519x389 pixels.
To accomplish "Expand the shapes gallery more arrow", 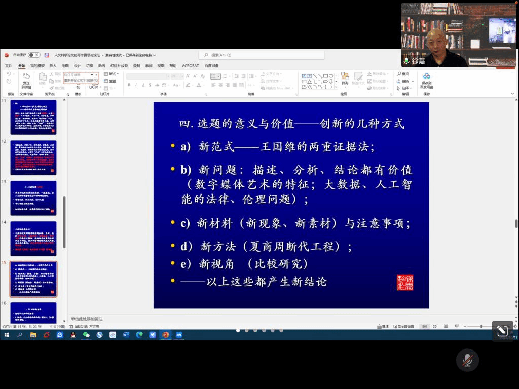I will (x=336, y=87).
